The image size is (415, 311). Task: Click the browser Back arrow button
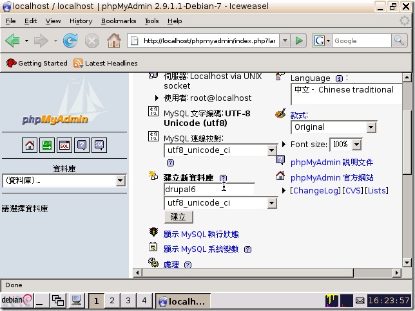(12, 40)
